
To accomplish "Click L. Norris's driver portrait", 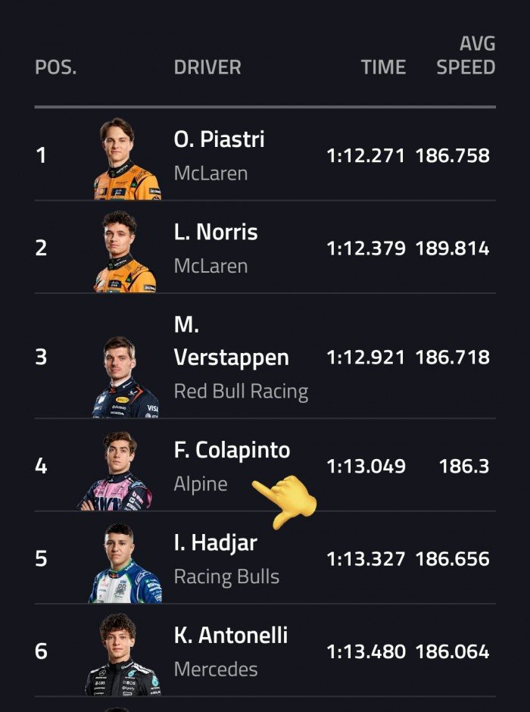I will tap(125, 251).
